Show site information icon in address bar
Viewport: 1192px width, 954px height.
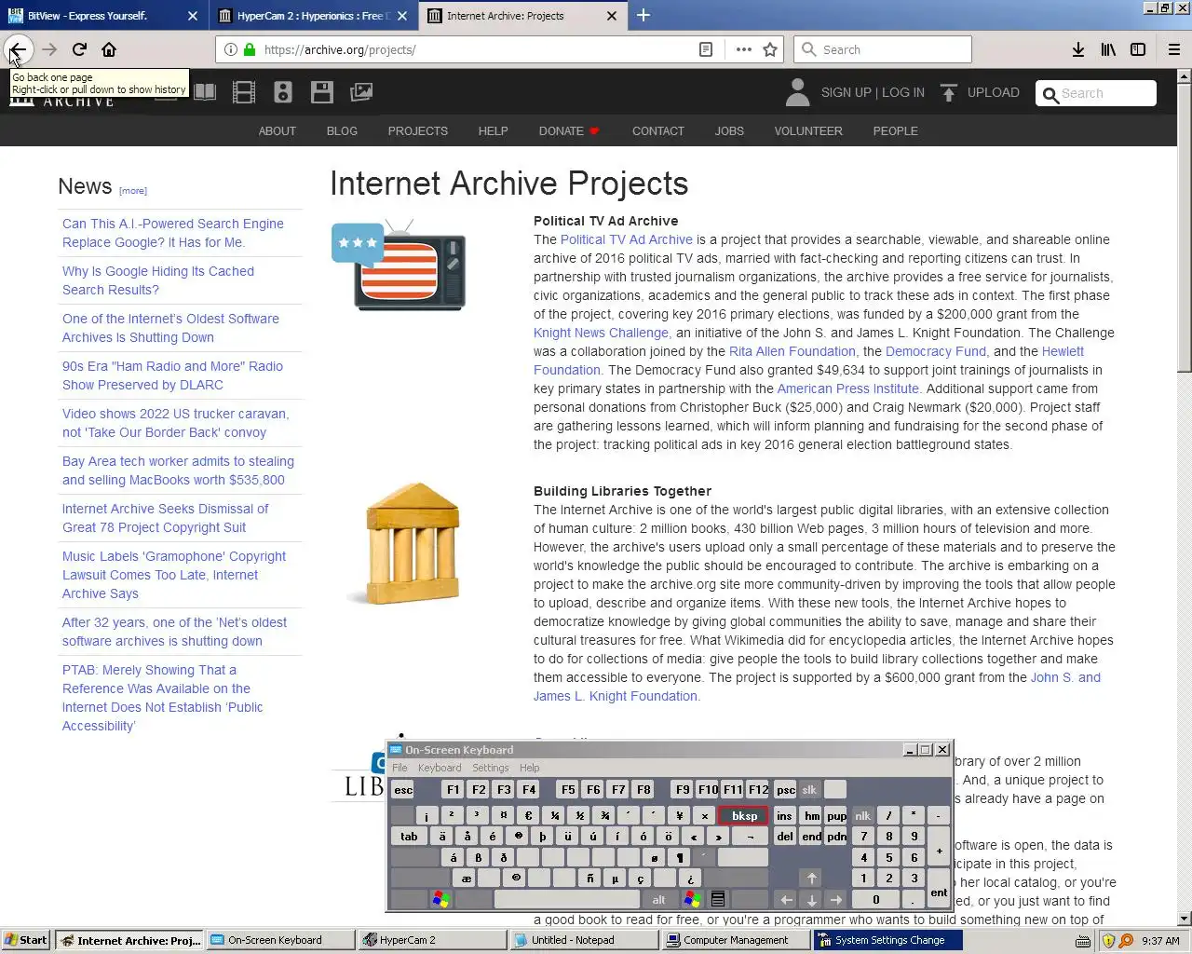coord(230,49)
